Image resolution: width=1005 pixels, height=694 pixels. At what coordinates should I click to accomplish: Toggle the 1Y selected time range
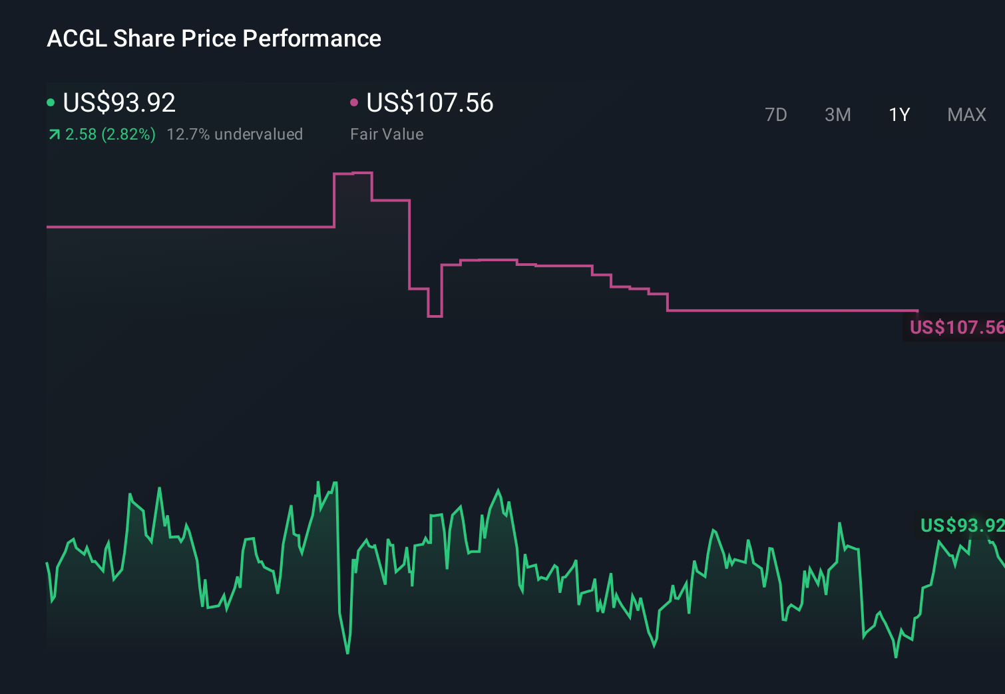899,114
